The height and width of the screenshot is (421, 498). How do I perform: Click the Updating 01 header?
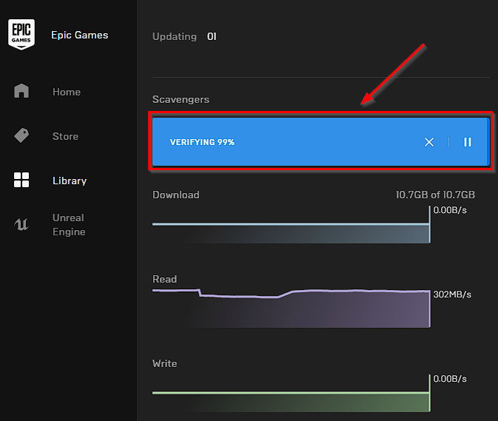click(184, 36)
